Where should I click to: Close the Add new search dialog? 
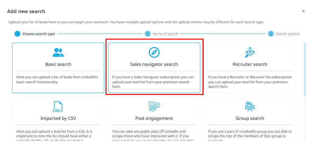coord(303,11)
